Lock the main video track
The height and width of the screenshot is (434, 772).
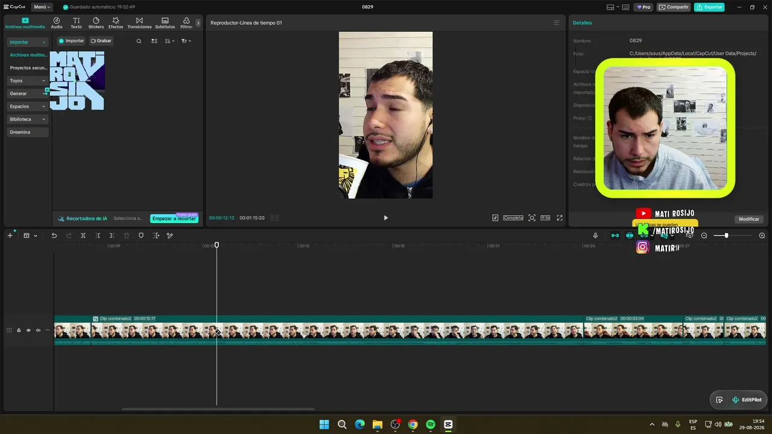pos(19,330)
